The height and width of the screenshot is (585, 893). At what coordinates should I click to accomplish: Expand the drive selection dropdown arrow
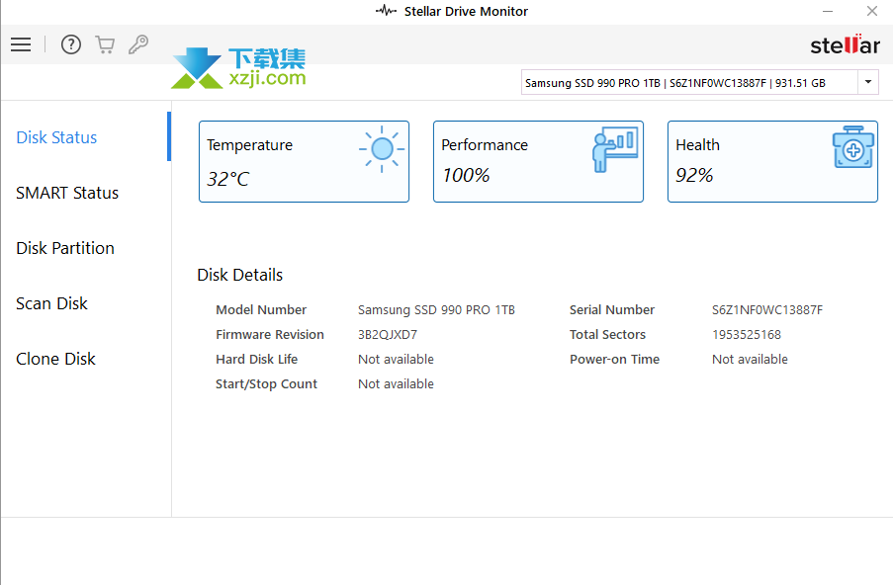[867, 82]
